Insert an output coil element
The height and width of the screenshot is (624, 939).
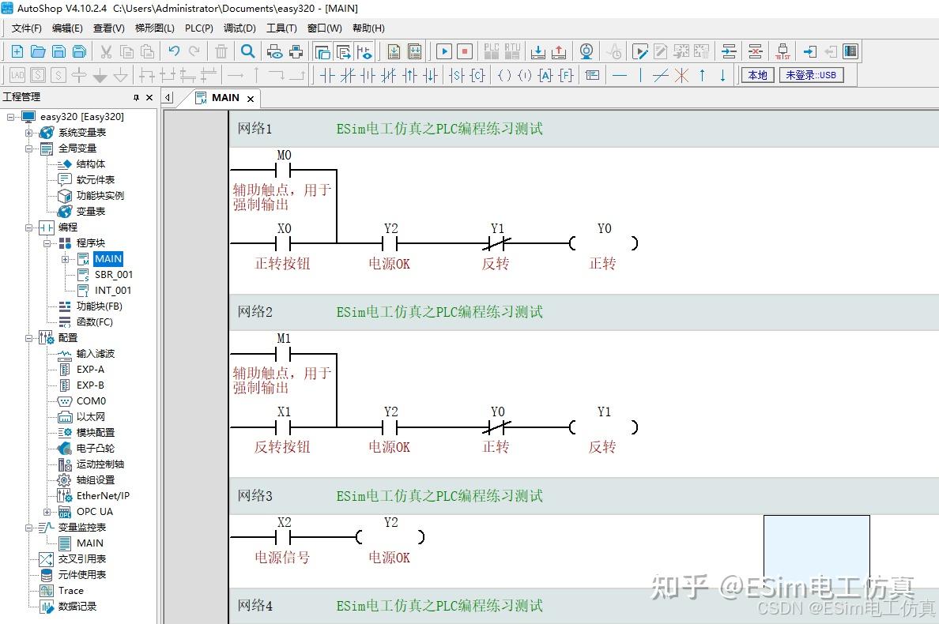click(x=505, y=75)
